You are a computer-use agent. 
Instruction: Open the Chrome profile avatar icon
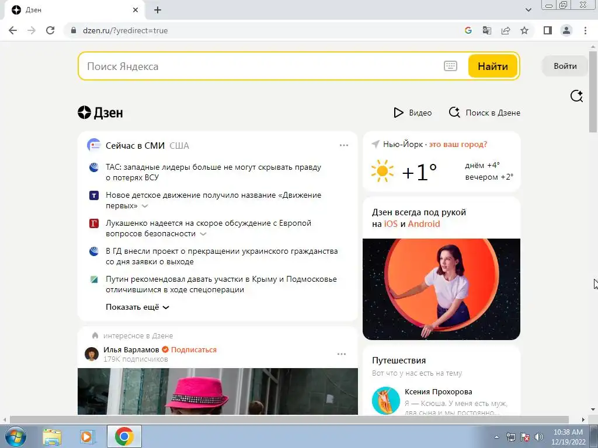click(566, 30)
